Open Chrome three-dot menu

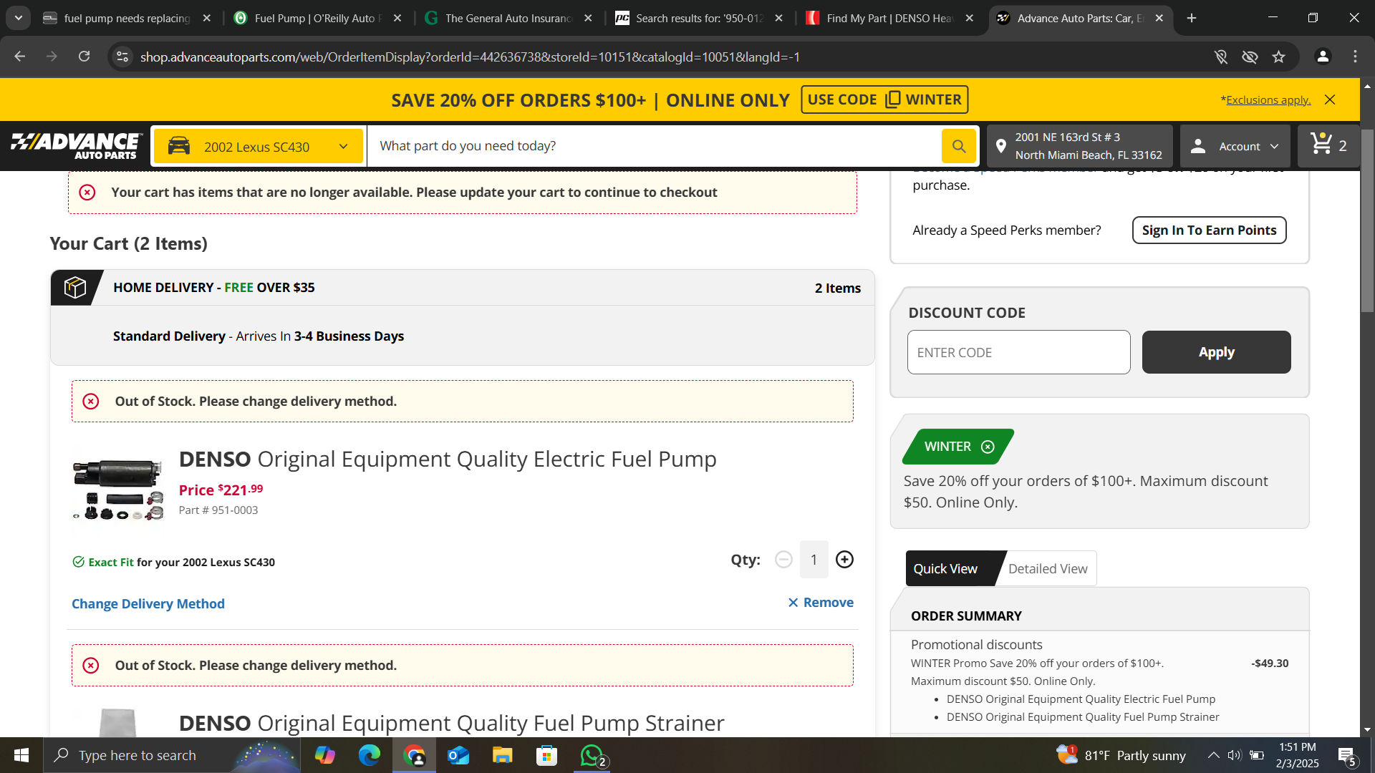(x=1355, y=57)
